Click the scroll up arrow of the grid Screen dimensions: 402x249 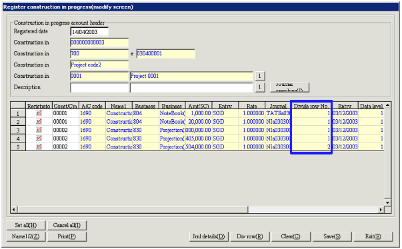pos(387,105)
